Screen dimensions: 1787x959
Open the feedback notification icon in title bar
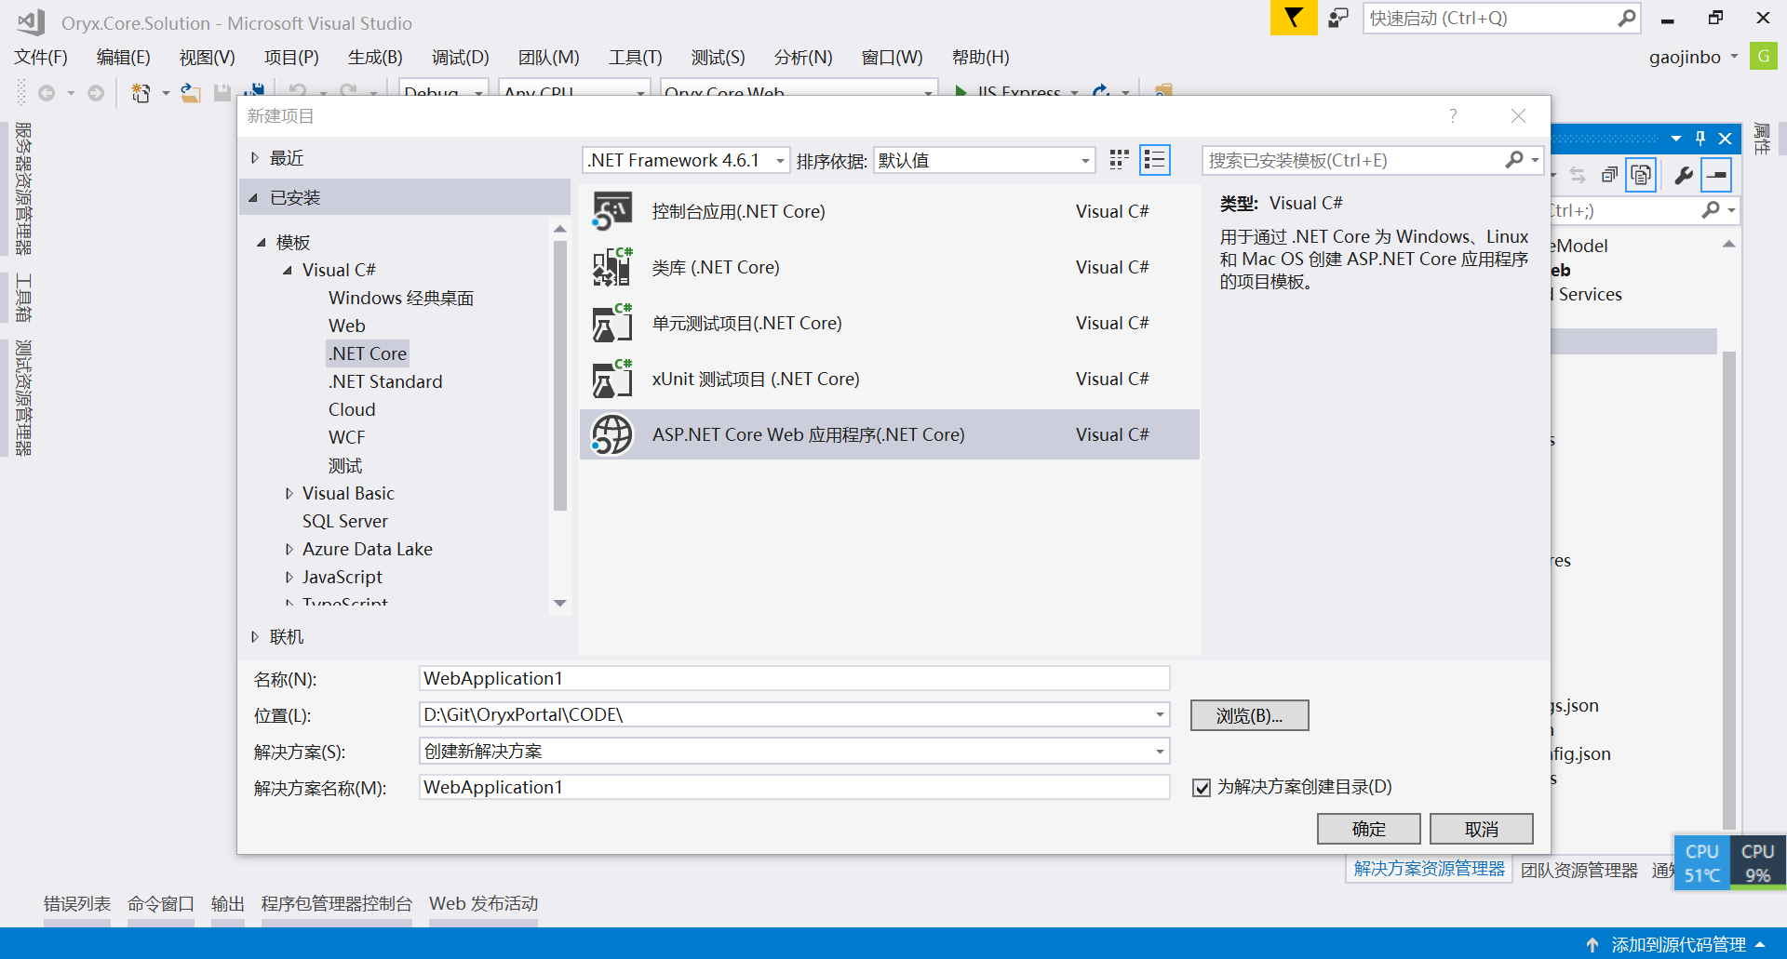[1337, 18]
